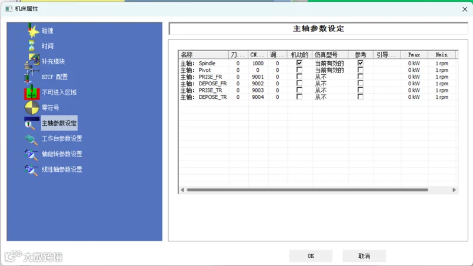The width and height of the screenshot is (473, 266).
Task: Click the spindle parameters (主轴参数设定) magnifier icon
Action: 31,123
